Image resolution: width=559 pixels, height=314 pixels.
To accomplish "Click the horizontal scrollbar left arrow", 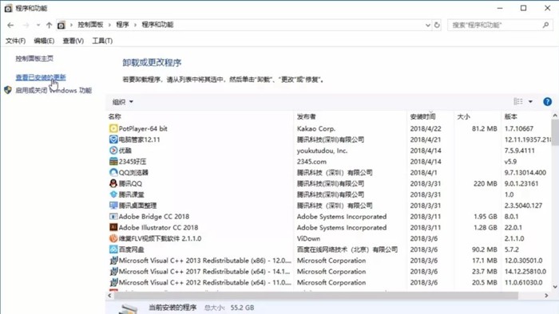I will click(110, 296).
